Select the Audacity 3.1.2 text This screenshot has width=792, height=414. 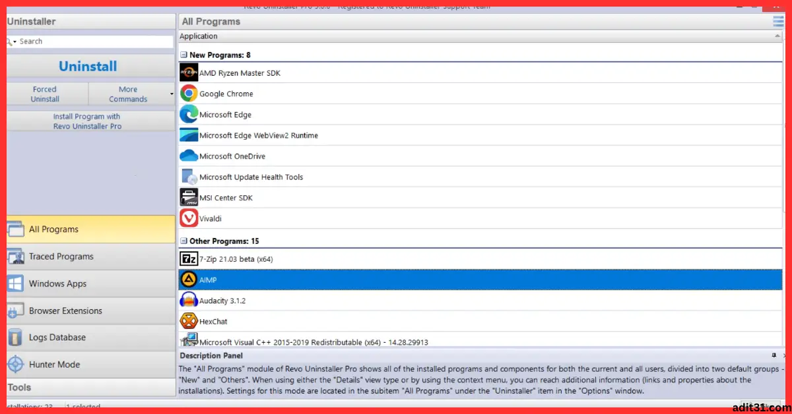click(x=222, y=301)
